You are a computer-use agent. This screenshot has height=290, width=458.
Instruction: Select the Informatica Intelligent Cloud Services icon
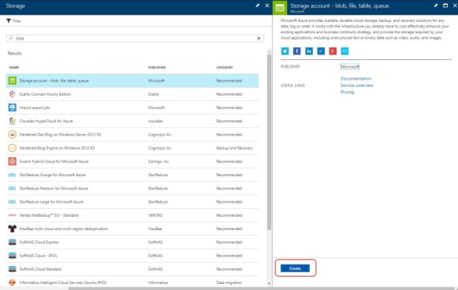point(12,282)
